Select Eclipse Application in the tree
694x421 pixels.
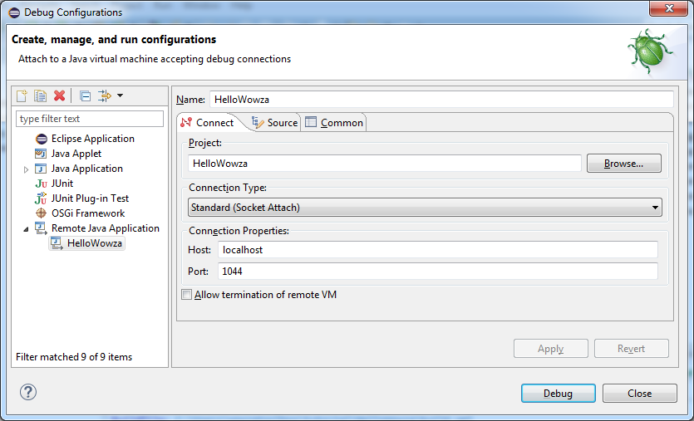pyautogui.click(x=93, y=139)
